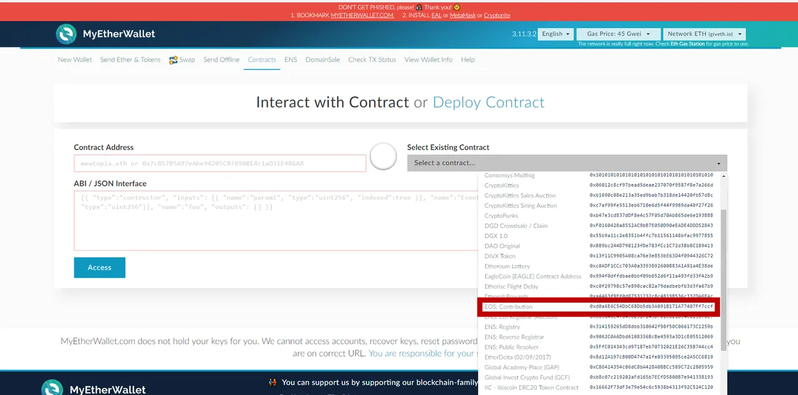Image resolution: width=798 pixels, height=395 pixels.
Task: Click the blockchain-family supporters icon in footer
Action: pos(272,383)
